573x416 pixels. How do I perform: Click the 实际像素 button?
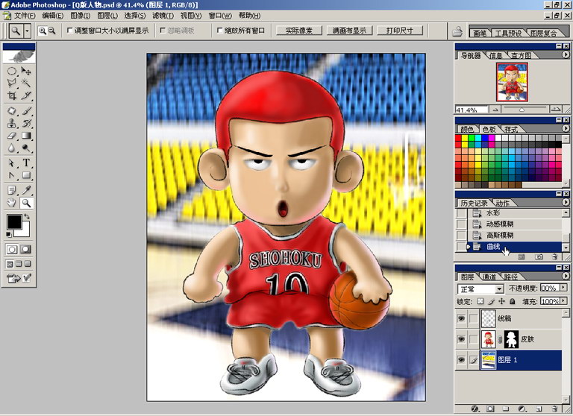pyautogui.click(x=299, y=31)
